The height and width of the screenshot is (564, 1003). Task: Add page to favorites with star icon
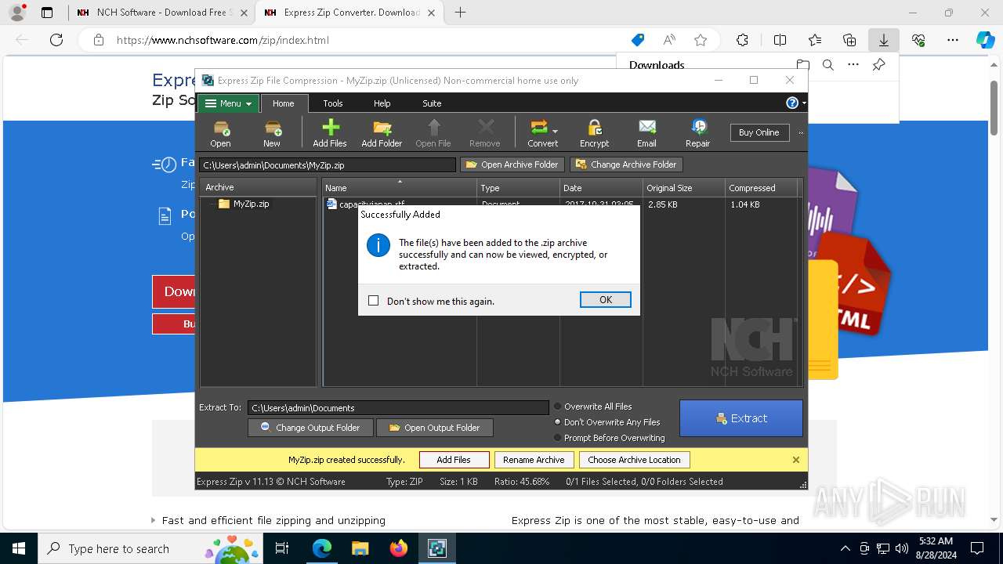(x=701, y=40)
